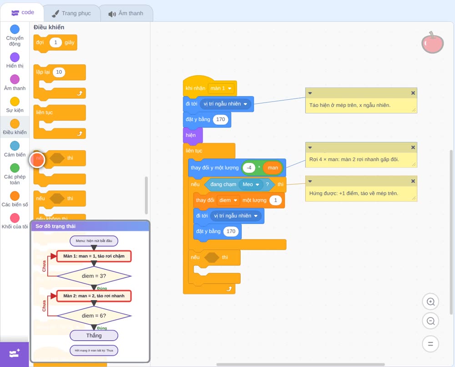Click the 1 value in 'thay đổi diem'
The height and width of the screenshot is (367, 455).
coord(275,200)
